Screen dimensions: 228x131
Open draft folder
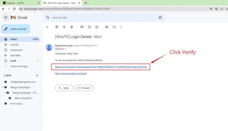[13, 61]
